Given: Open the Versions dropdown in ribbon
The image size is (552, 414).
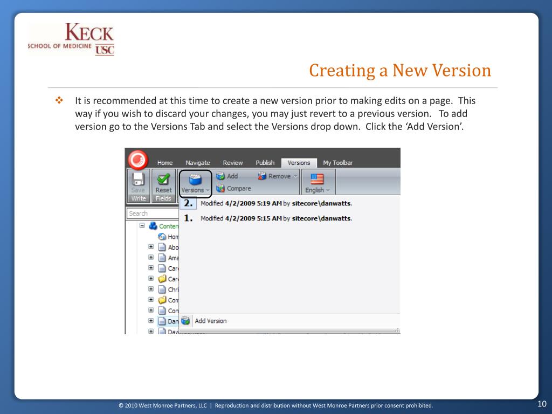Looking at the screenshot, I should point(195,184).
